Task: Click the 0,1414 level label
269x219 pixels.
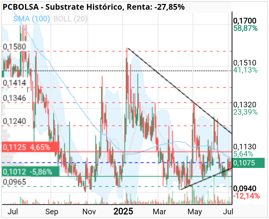Action: point(15,83)
